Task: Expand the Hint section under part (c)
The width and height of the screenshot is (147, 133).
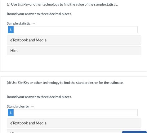Action: click(x=74, y=51)
